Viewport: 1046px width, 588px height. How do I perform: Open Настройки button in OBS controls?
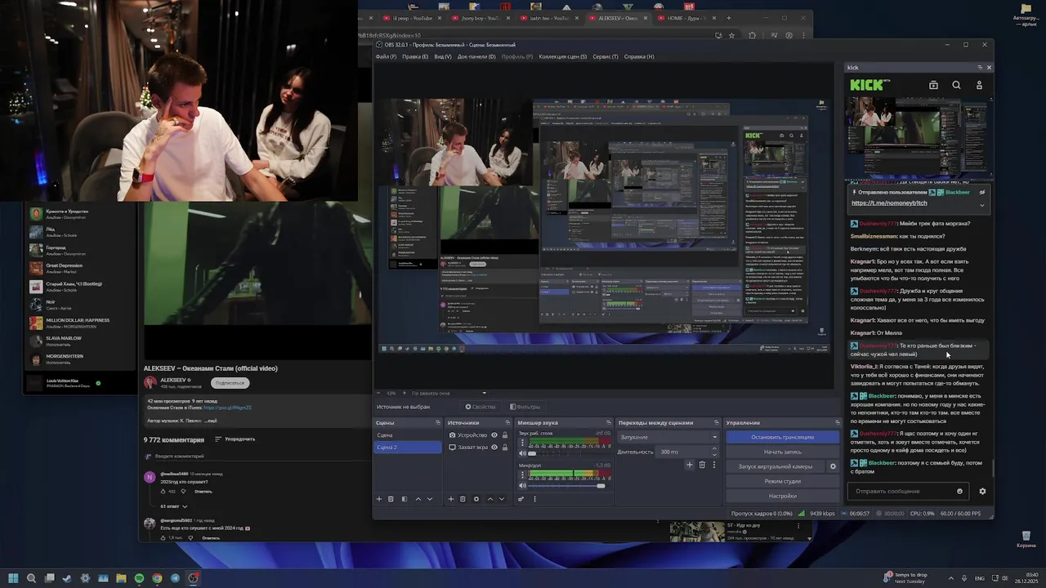pyautogui.click(x=783, y=496)
